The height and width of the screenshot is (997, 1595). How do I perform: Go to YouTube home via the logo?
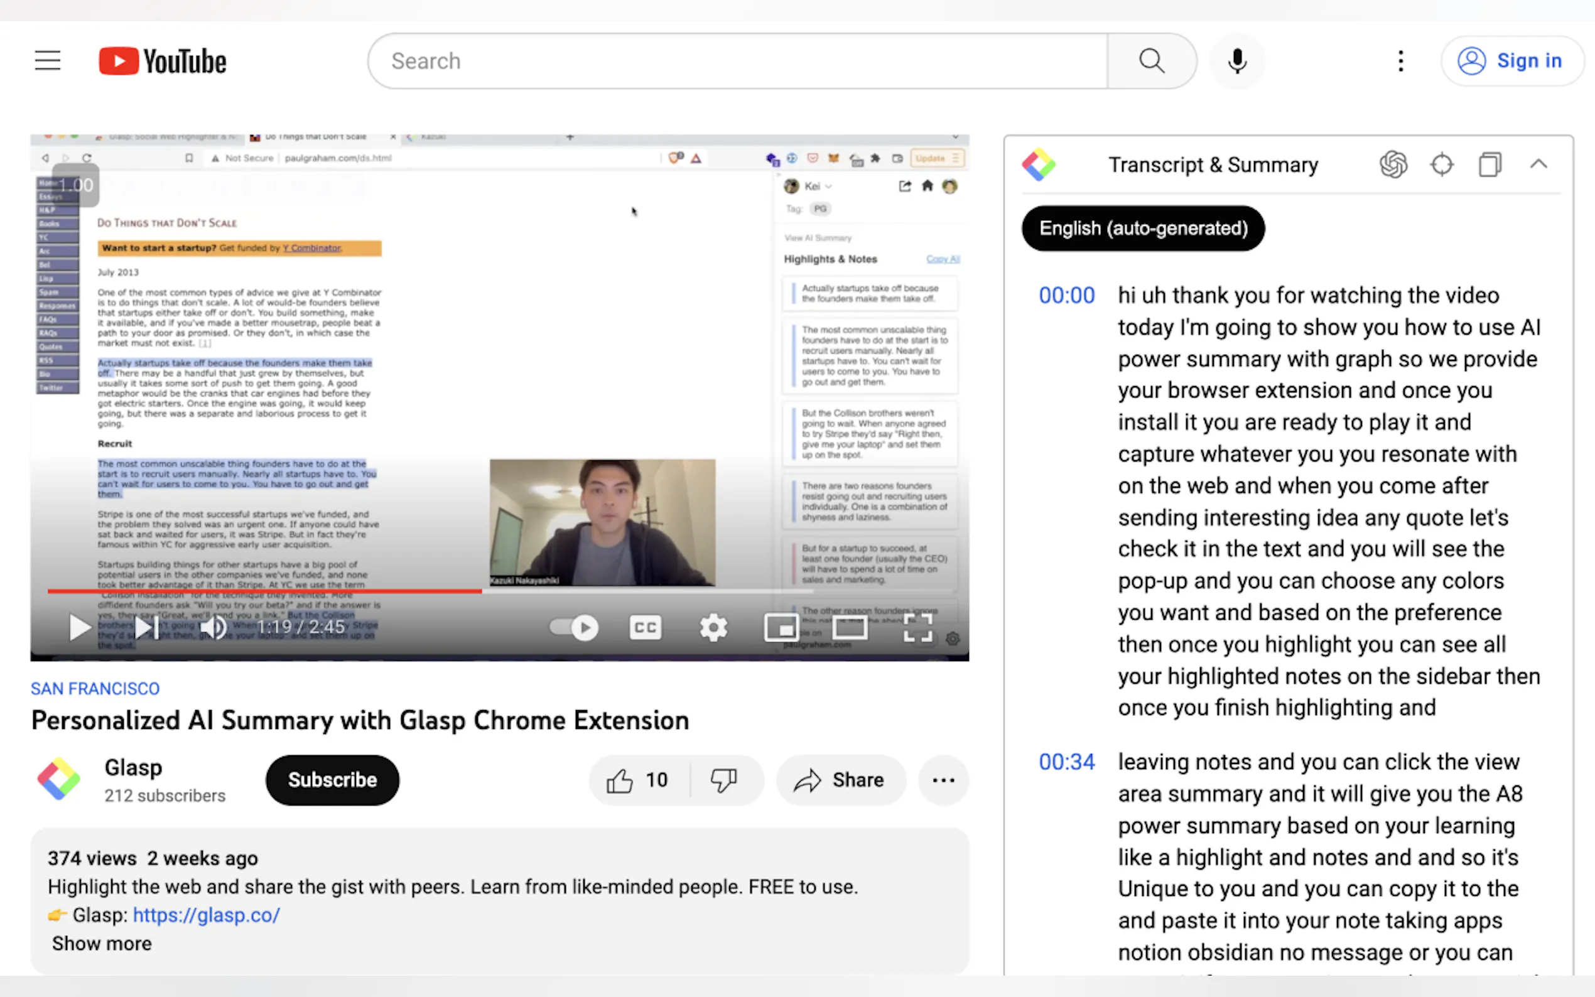pyautogui.click(x=161, y=61)
